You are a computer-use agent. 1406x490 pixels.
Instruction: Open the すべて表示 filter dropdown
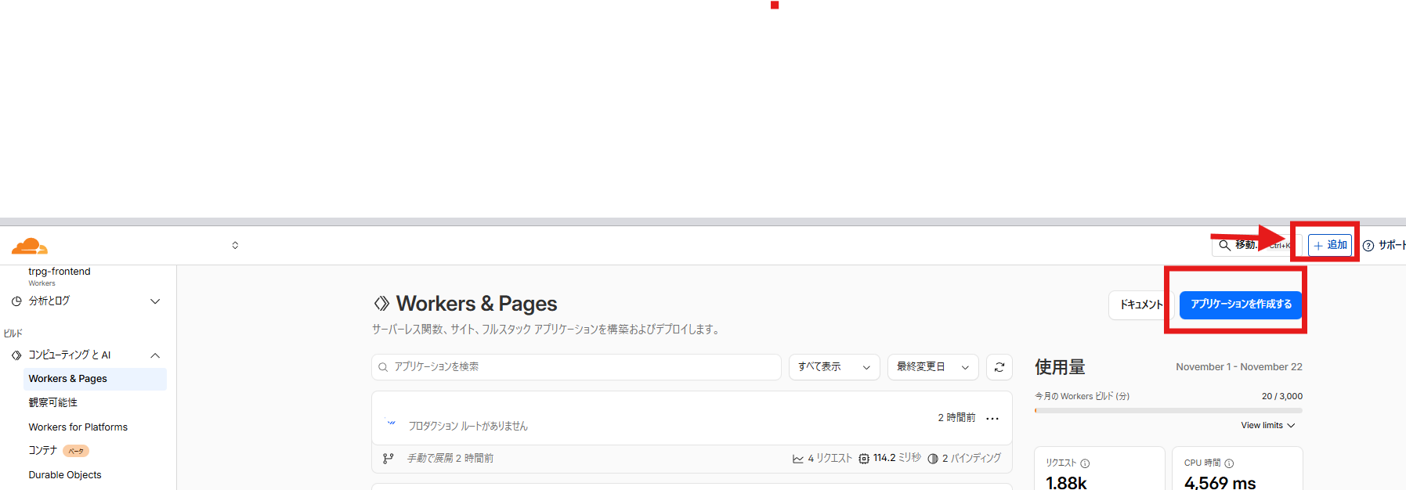tap(834, 367)
